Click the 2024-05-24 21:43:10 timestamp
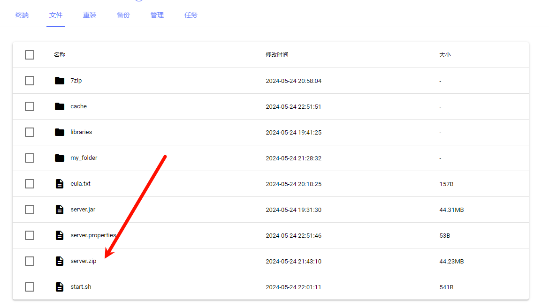 [x=293, y=262]
